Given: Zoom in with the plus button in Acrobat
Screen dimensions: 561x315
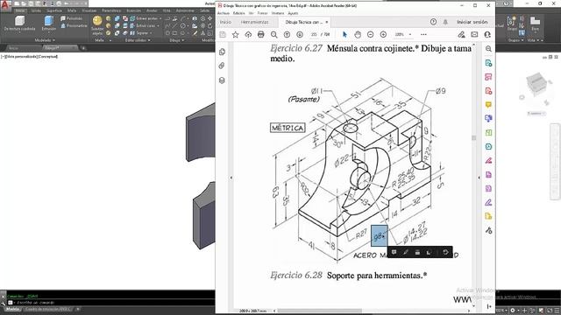Looking at the screenshot, I should [x=383, y=34].
